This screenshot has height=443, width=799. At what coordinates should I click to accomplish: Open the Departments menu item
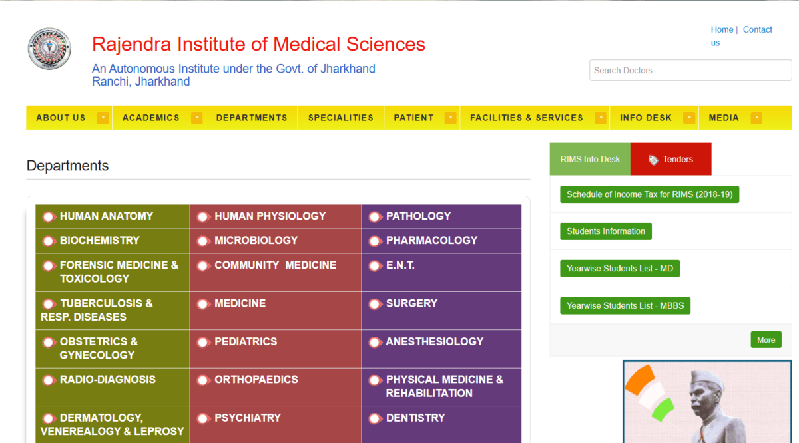tap(252, 118)
